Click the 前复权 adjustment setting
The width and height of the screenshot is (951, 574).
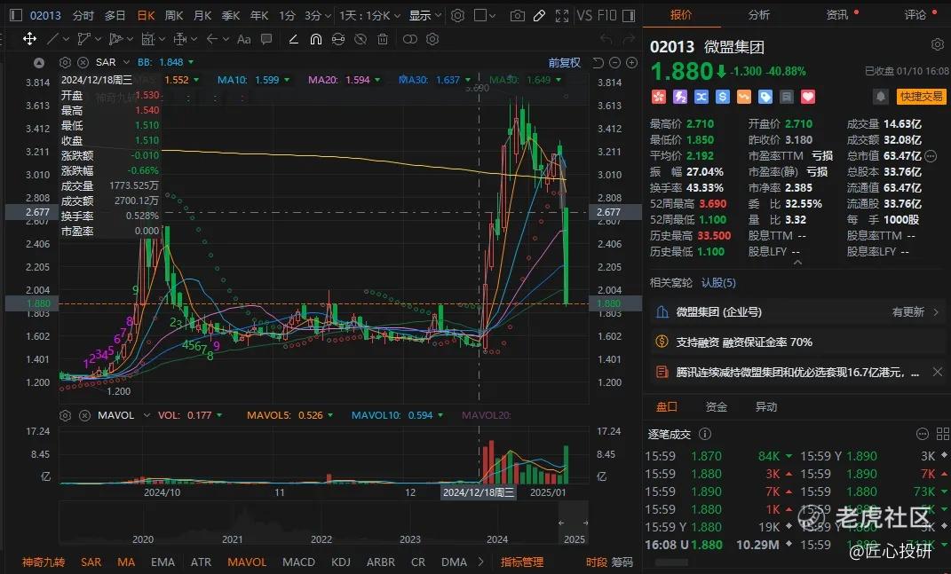pos(565,62)
